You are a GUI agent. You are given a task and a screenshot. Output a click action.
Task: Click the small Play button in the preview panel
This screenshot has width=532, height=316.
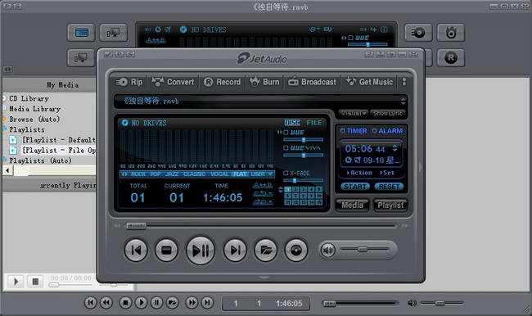pos(16,282)
